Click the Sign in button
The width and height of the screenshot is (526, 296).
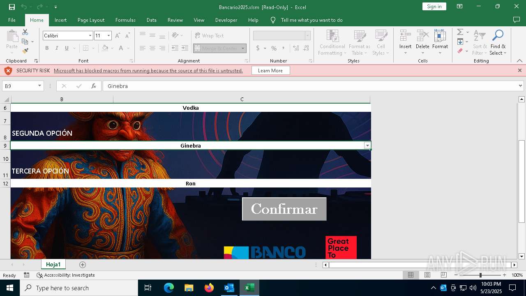click(434, 7)
